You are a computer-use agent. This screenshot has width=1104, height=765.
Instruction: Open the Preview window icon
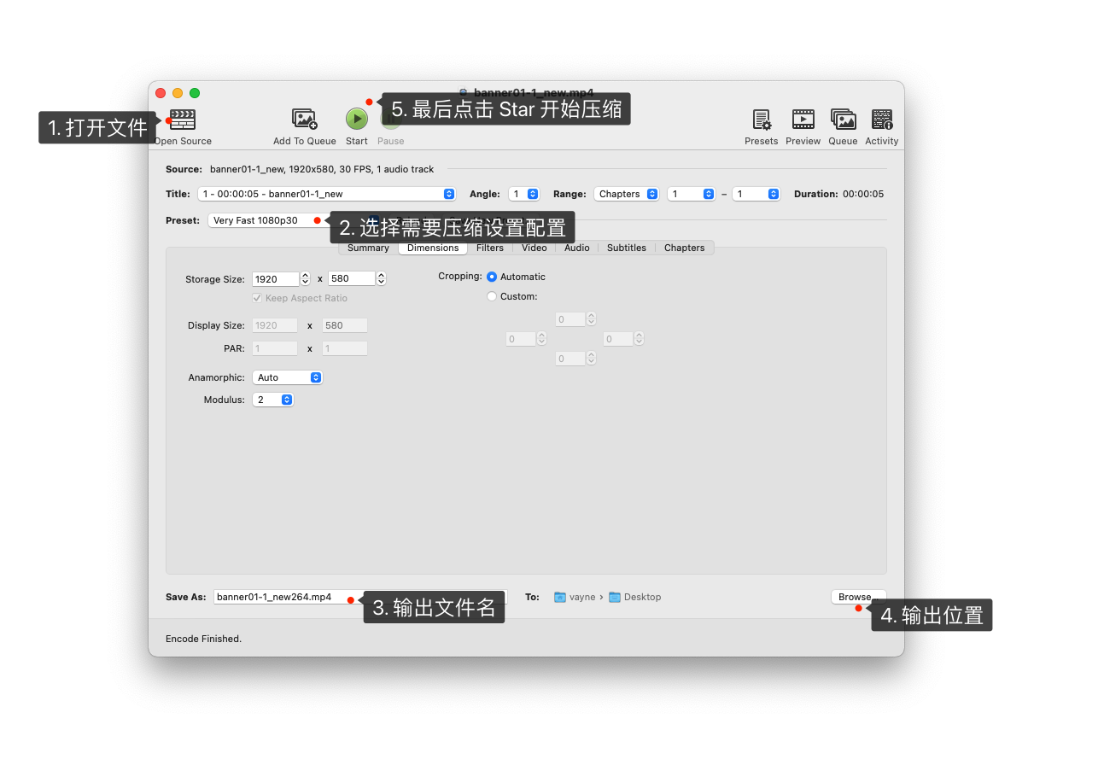tap(803, 120)
